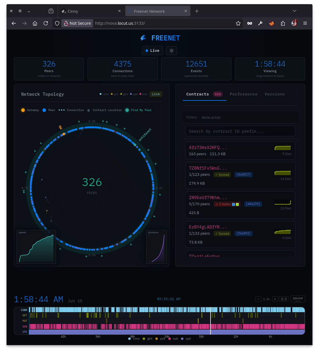Click the Freenet logo icon beside the title

pyautogui.click(x=143, y=38)
